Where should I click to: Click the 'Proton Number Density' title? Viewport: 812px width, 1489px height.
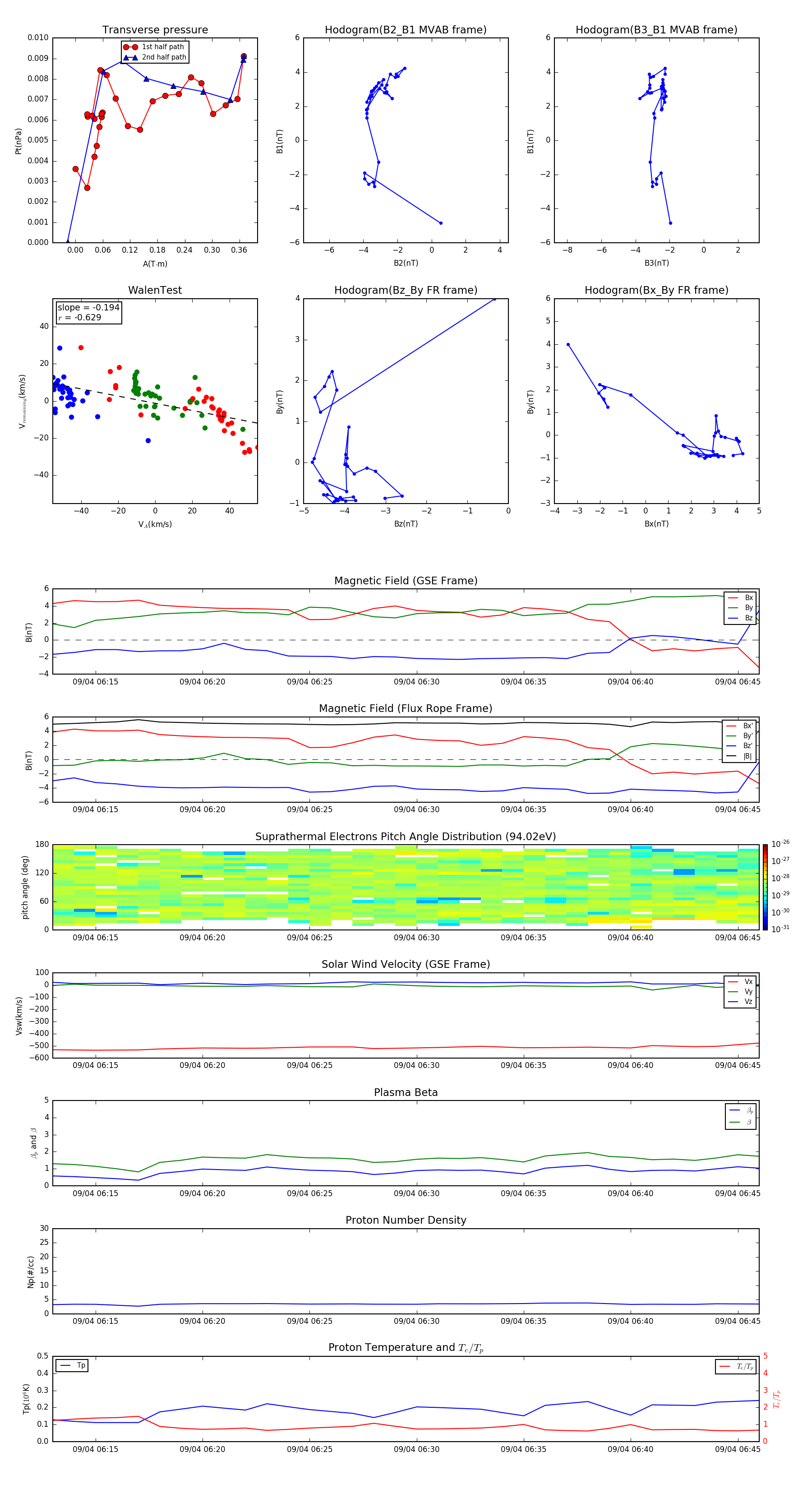[406, 1220]
